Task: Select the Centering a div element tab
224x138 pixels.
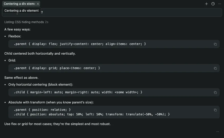Action: point(19,4)
